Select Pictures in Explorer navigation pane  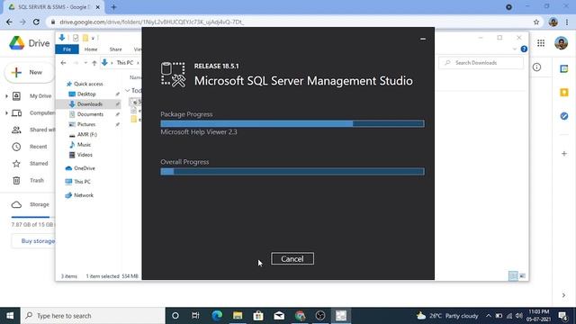[x=86, y=124]
